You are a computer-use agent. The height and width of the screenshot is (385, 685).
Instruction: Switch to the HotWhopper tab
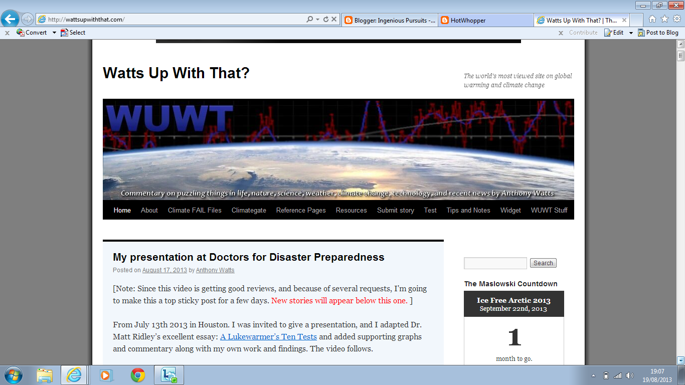[485, 20]
